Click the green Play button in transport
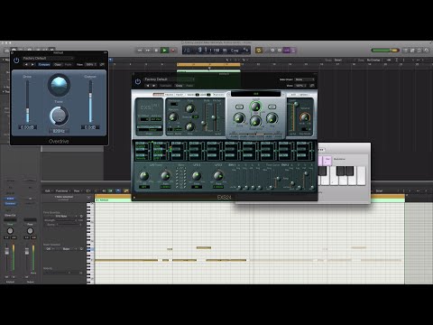Image resolution: width=433 pixels, height=325 pixels. click(164, 51)
